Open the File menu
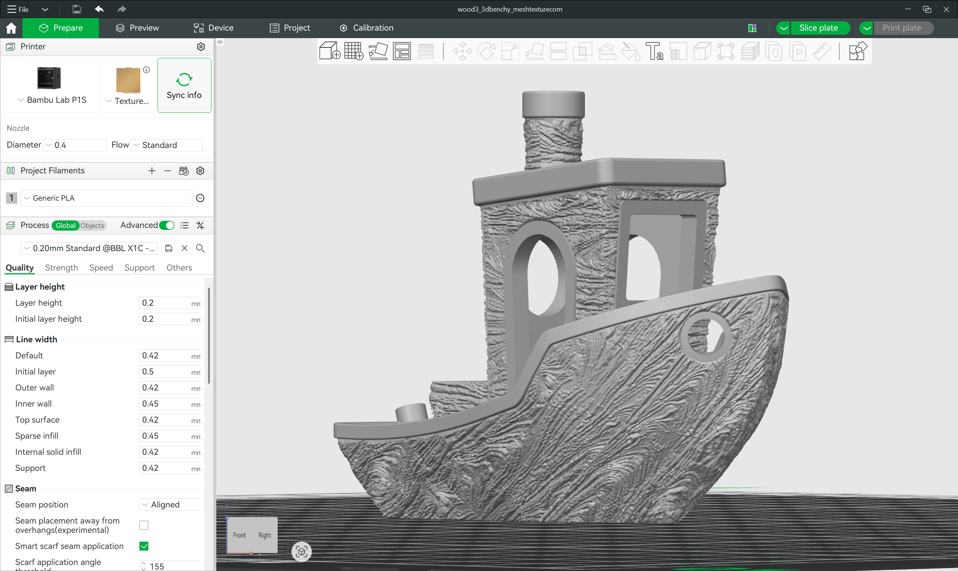 coord(18,9)
